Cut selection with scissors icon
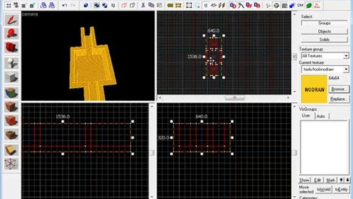Image resolution: width=353 pixels, height=199 pixels. coord(143,5)
